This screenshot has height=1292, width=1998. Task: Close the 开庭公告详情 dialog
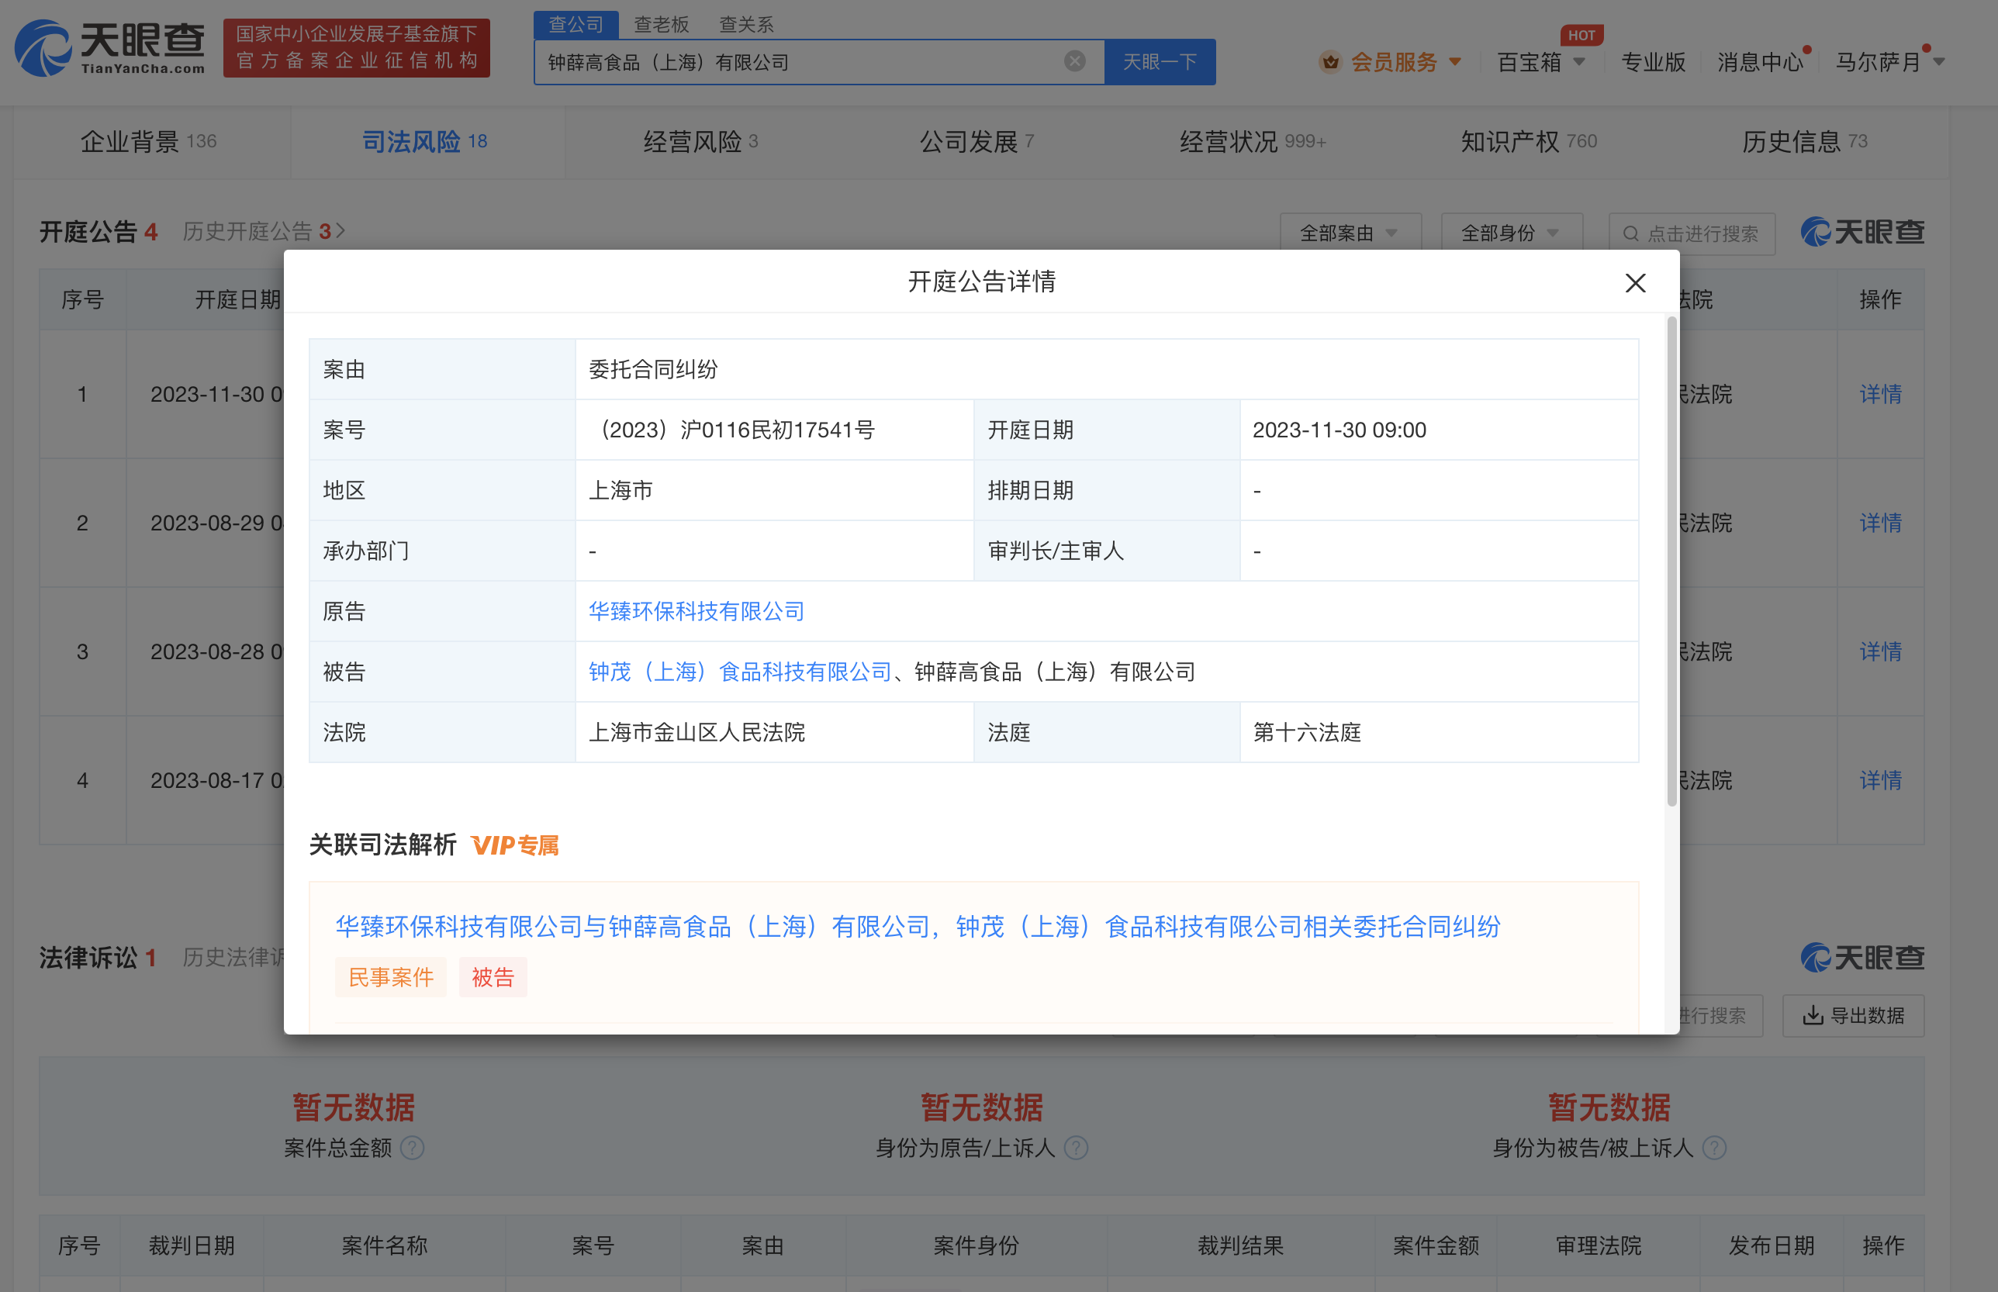click(1635, 283)
